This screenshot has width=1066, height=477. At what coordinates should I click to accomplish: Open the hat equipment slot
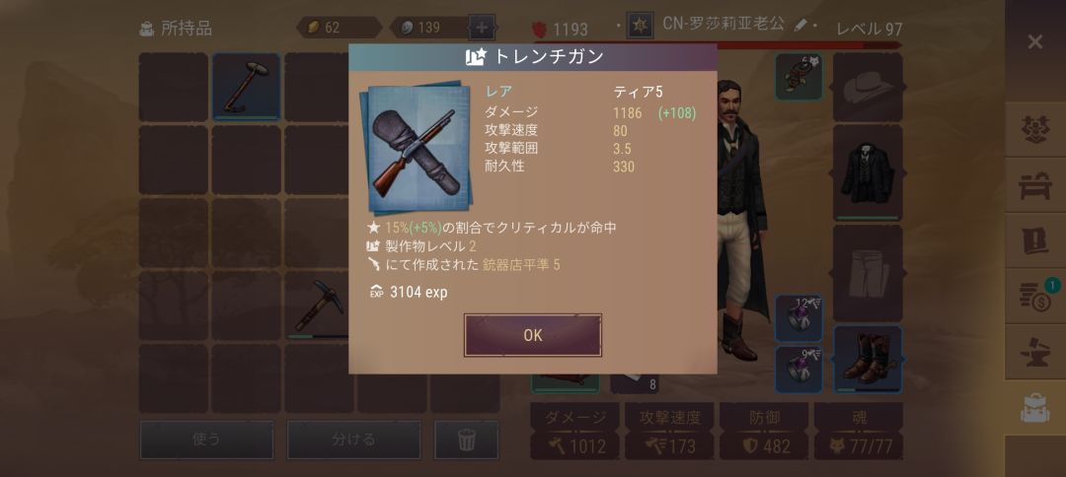[868, 87]
